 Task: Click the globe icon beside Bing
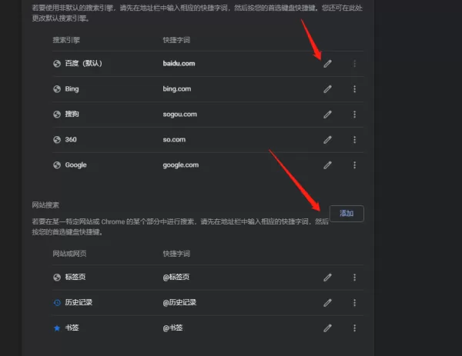57,89
